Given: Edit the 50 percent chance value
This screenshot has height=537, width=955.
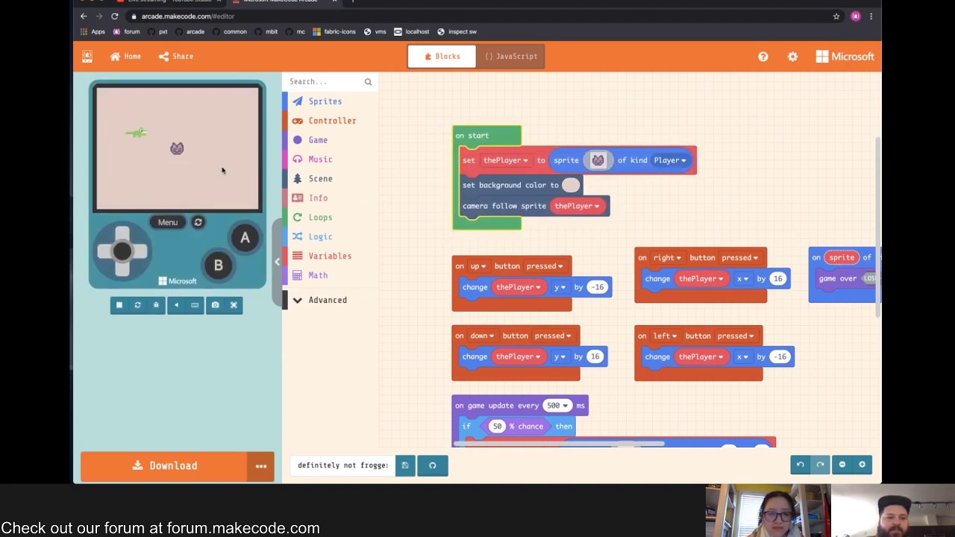Looking at the screenshot, I should [x=497, y=427].
